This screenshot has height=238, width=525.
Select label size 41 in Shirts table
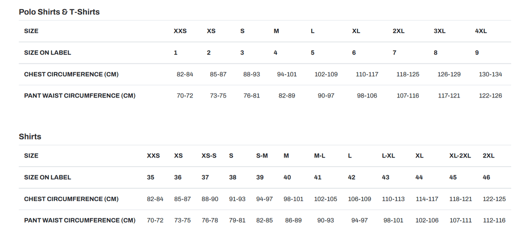(x=318, y=177)
